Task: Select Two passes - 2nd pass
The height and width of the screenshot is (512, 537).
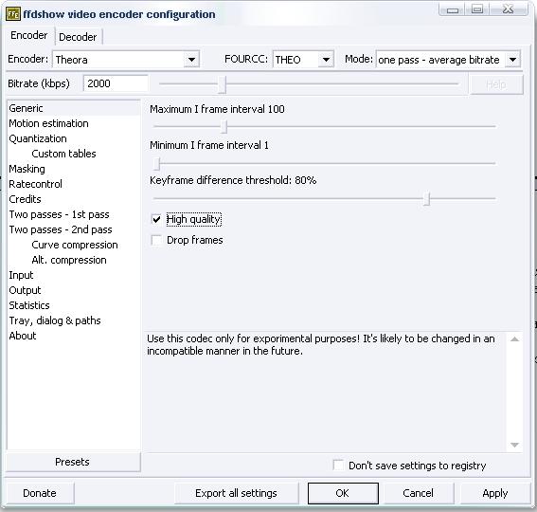Action: (x=61, y=229)
